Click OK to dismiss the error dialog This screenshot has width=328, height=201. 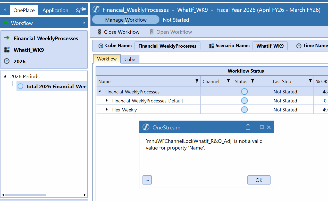(x=259, y=180)
